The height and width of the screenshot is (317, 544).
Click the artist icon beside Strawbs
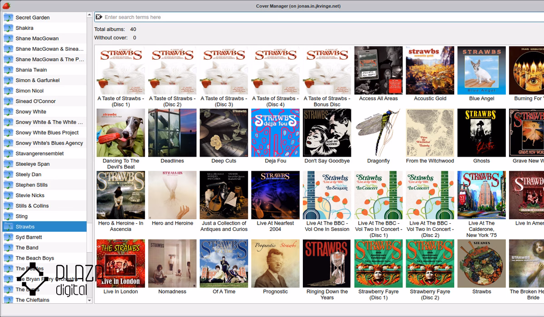coord(8,227)
